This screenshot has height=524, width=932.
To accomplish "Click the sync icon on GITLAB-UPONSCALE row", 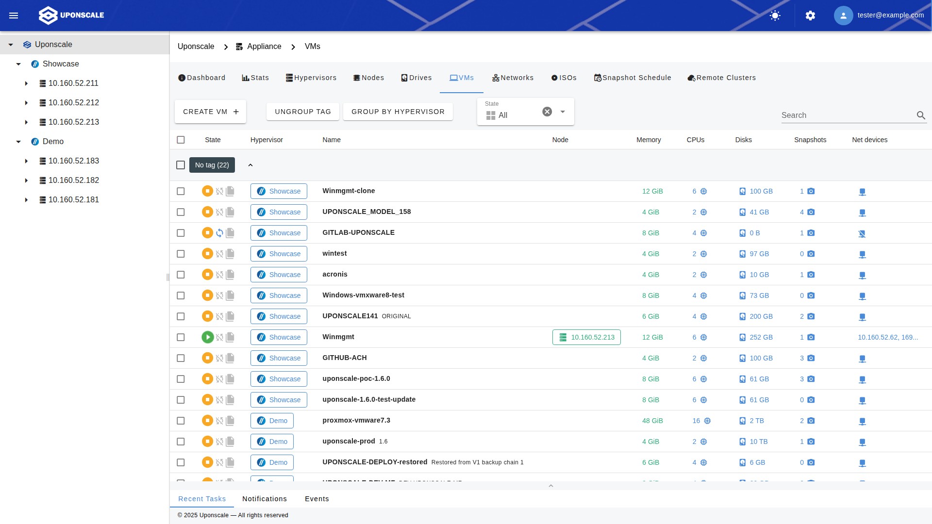I will pos(219,233).
